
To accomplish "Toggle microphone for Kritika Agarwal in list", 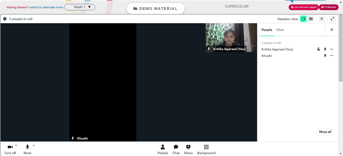I will click(x=325, y=49).
